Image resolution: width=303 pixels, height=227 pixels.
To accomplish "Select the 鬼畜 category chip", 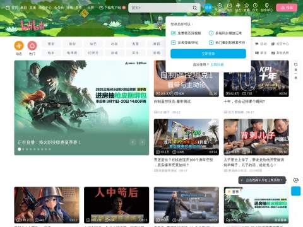I will point(135,44).
